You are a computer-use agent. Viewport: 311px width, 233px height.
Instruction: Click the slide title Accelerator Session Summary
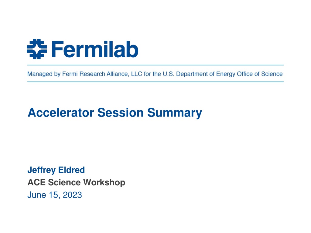point(115,113)
